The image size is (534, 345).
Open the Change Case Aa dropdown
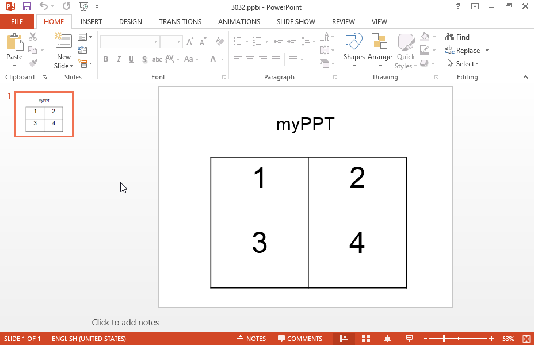point(191,59)
